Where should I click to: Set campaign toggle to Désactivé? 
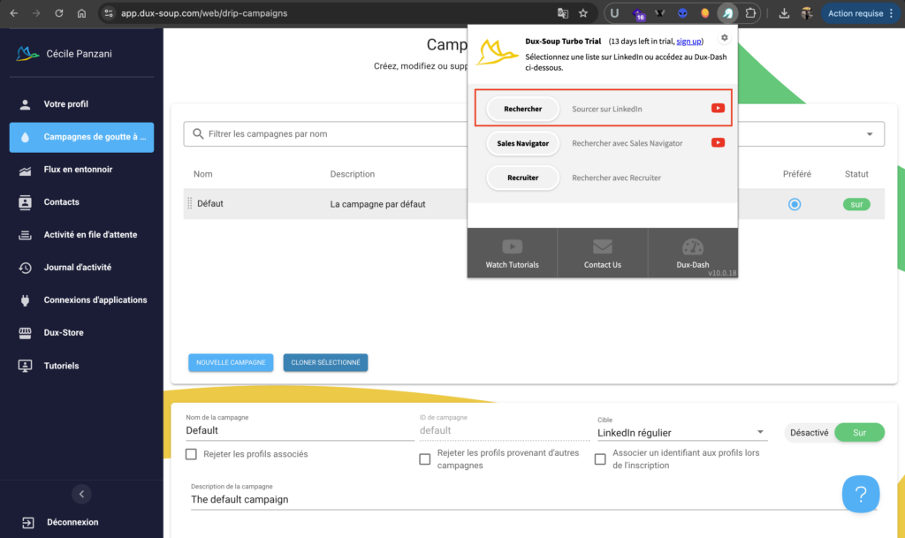tap(809, 433)
